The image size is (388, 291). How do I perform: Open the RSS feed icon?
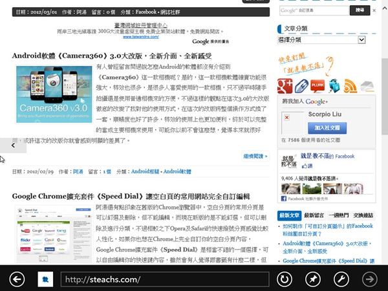(x=350, y=86)
